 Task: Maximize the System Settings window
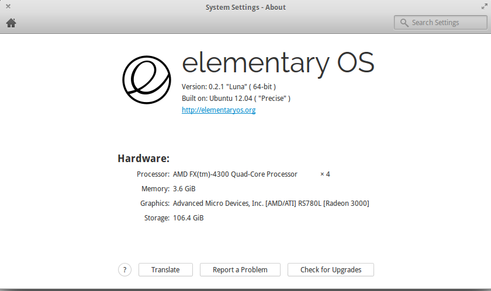(x=484, y=6)
